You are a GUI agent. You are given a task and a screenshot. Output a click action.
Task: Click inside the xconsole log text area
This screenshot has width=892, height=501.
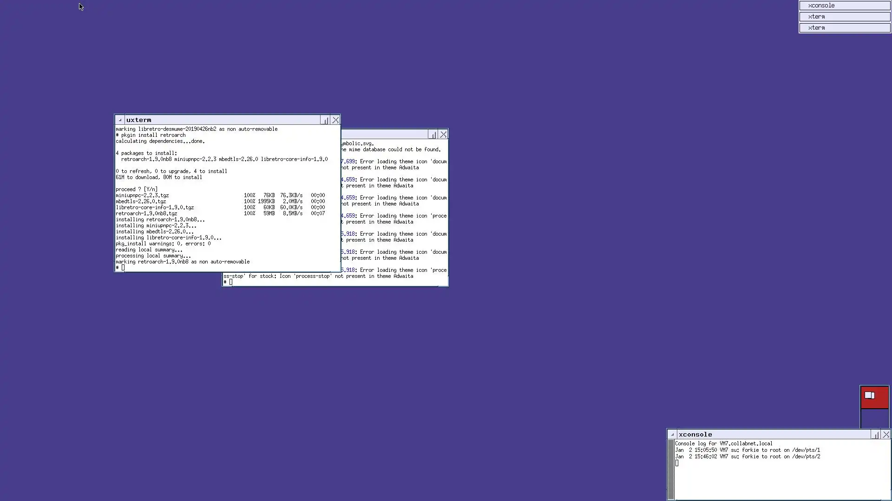780,478
